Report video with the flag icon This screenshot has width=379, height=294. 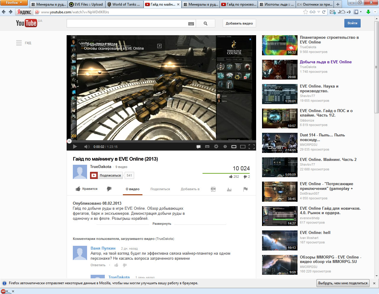coord(245,189)
